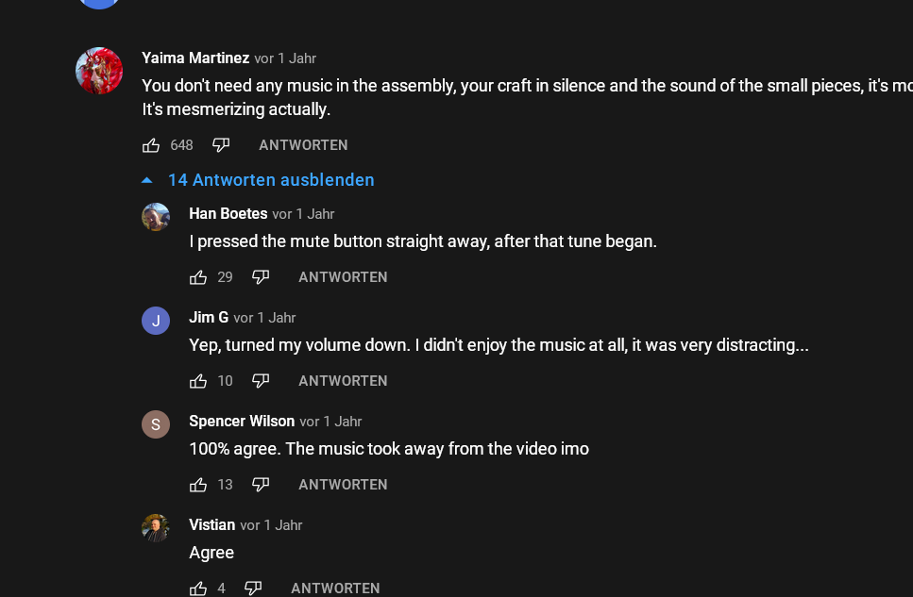Viewport: 913px width, 597px height.
Task: Dislike Han Boetes' reply
Action: (261, 277)
